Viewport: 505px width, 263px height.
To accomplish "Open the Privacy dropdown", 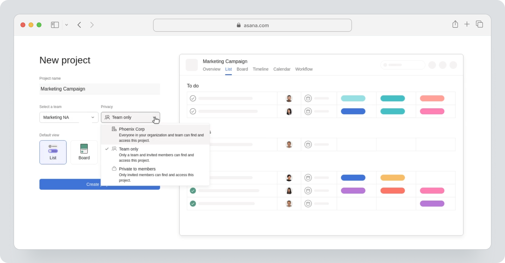I will tap(130, 117).
